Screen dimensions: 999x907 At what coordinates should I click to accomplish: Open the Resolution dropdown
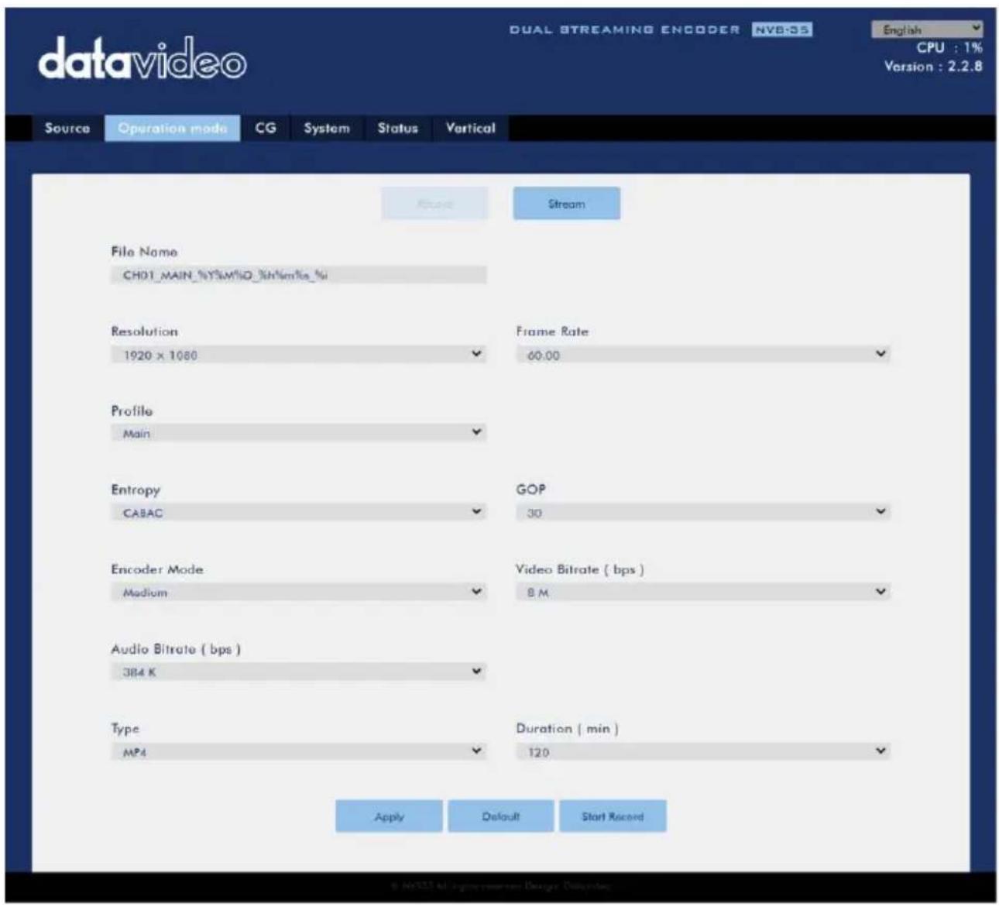point(299,355)
